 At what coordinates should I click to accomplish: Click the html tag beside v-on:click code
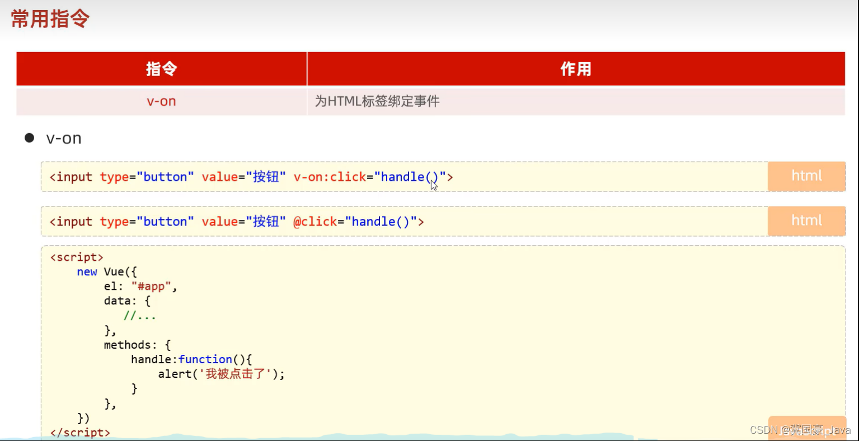[x=806, y=176]
